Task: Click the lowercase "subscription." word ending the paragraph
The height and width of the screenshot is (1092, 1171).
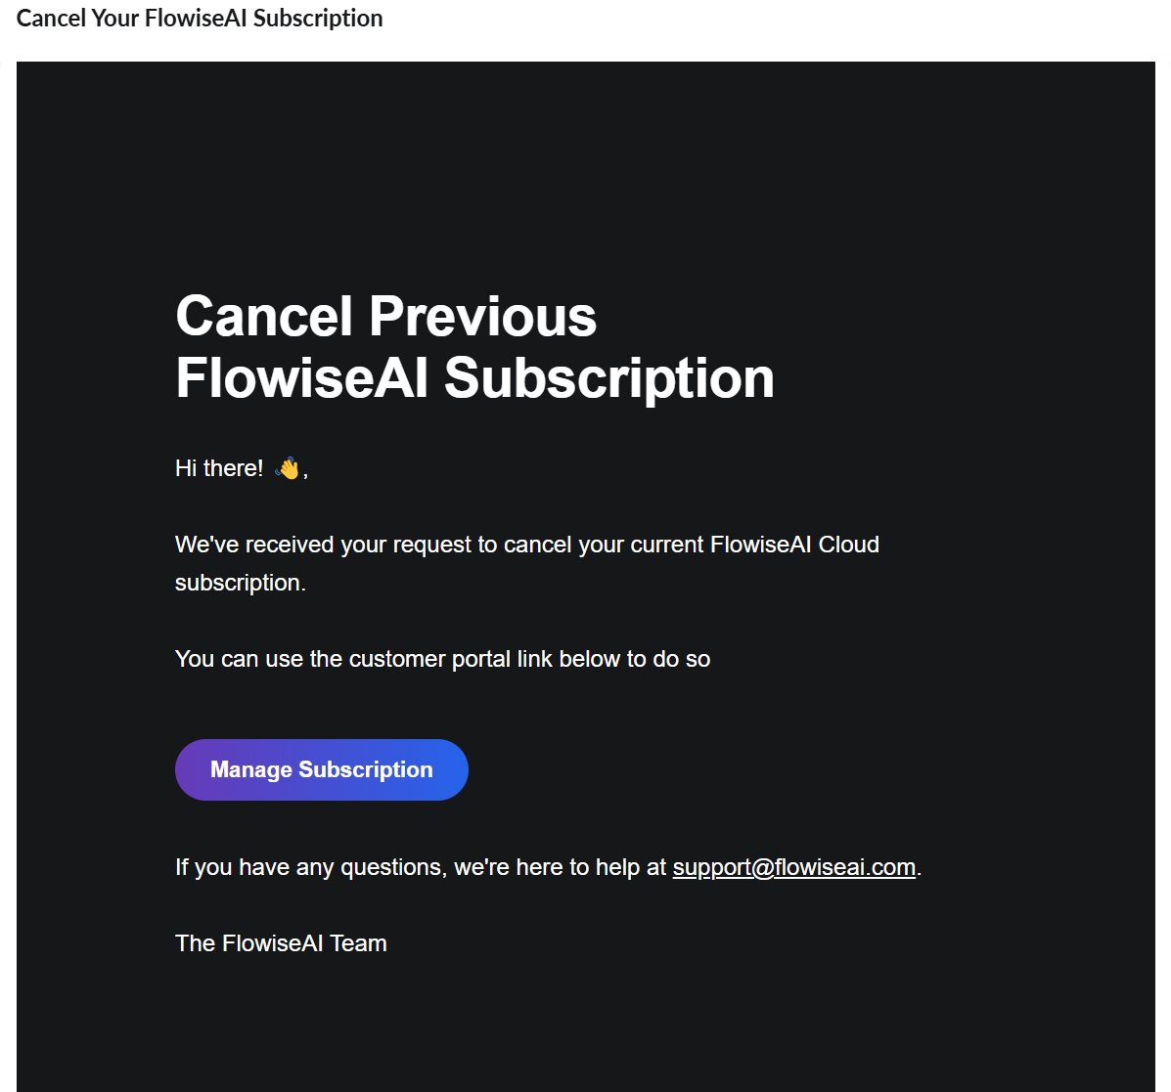Action: tap(240, 583)
